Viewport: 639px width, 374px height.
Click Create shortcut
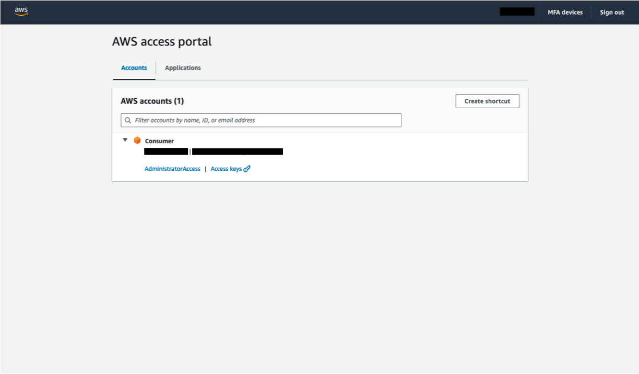[x=487, y=101]
